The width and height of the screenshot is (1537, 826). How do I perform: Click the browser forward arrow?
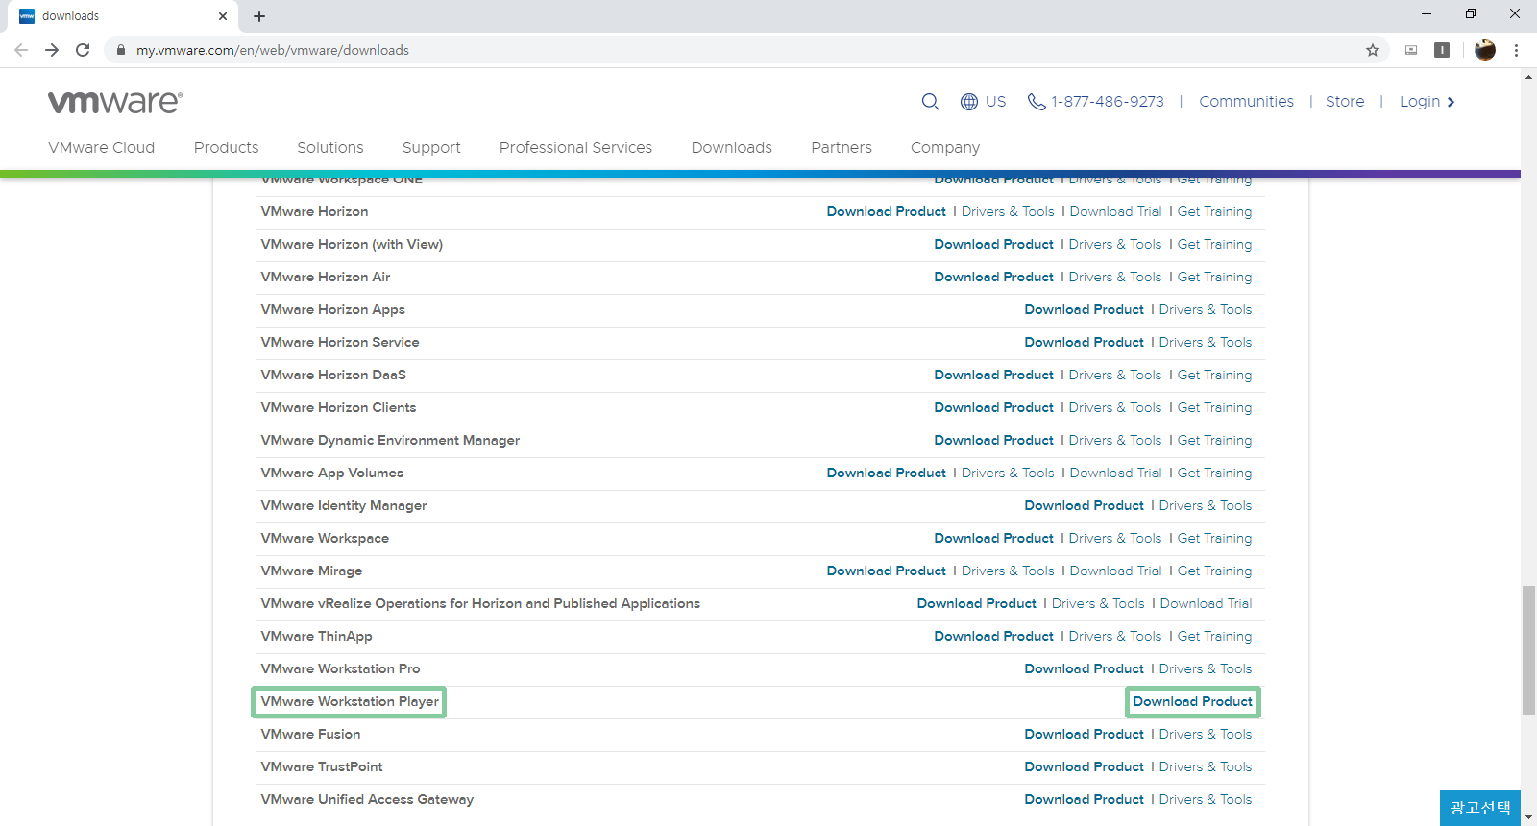pyautogui.click(x=52, y=50)
